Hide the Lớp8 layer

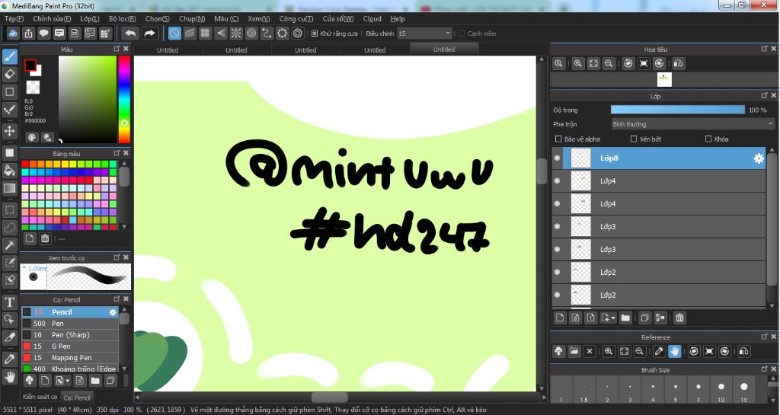tap(557, 158)
